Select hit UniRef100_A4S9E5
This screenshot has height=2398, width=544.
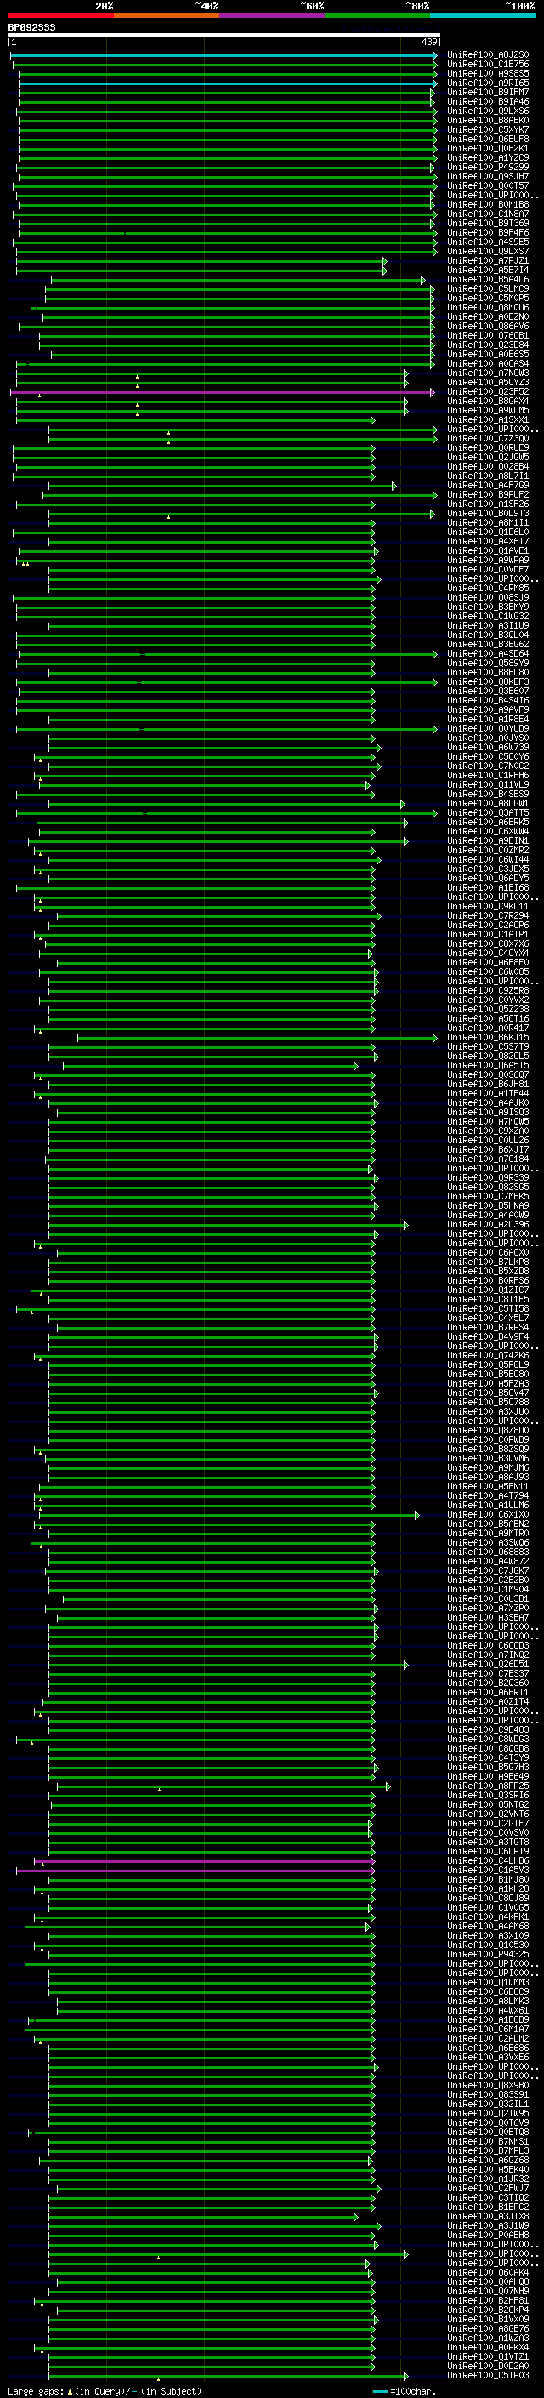[x=488, y=242]
